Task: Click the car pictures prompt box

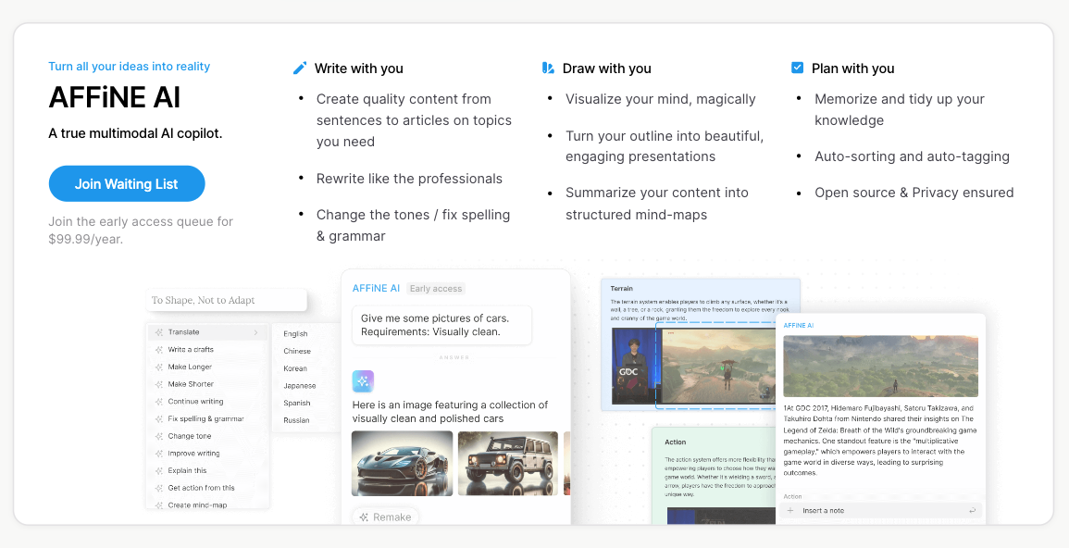Action: pyautogui.click(x=441, y=325)
